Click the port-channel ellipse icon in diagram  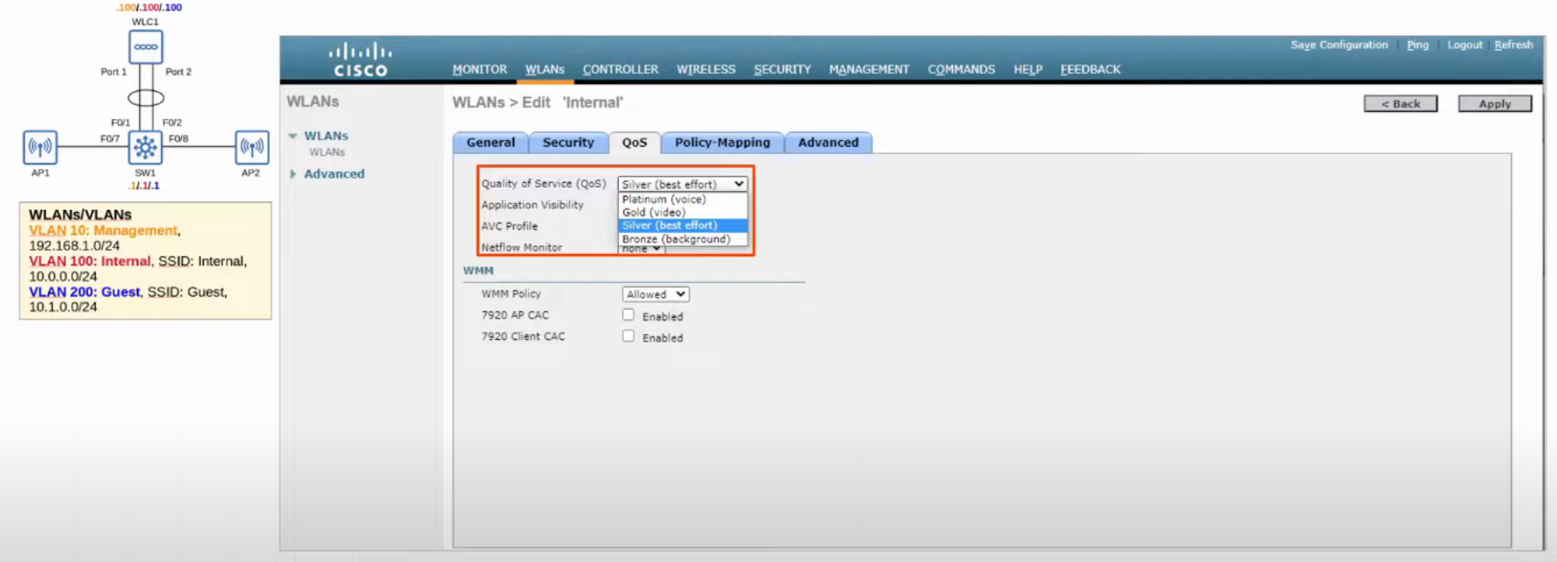click(146, 98)
